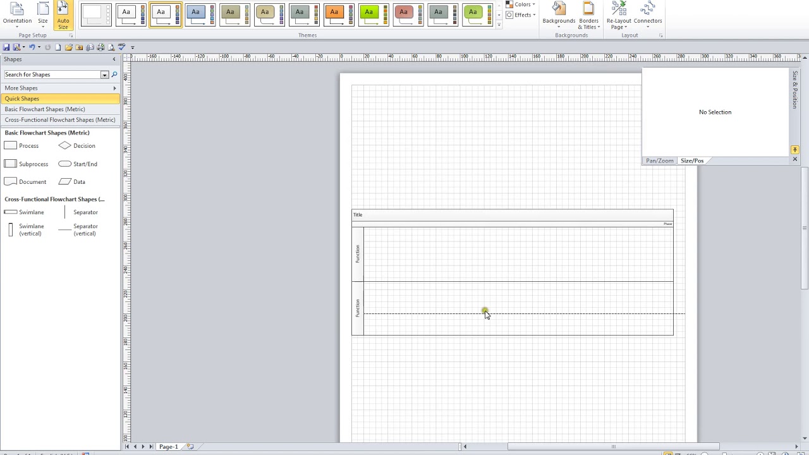Select the Separator (vertical) shape

(x=78, y=230)
